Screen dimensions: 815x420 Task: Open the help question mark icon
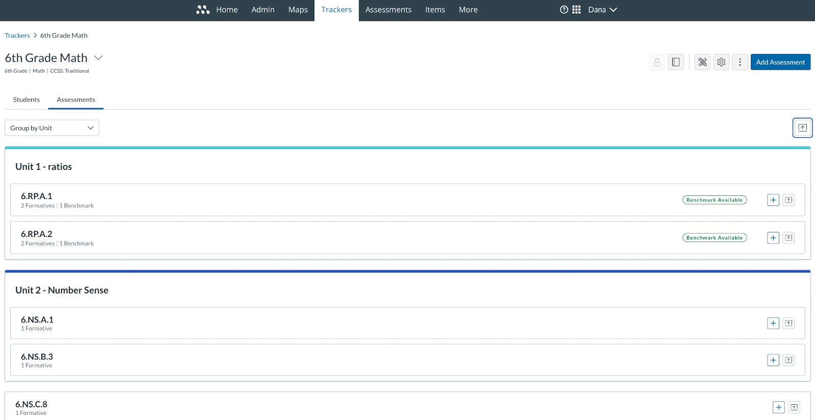pos(564,10)
